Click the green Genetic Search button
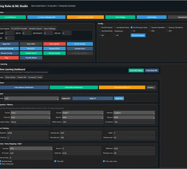Image resolution: width=187 pixels, height=169 pixels. click(31, 53)
